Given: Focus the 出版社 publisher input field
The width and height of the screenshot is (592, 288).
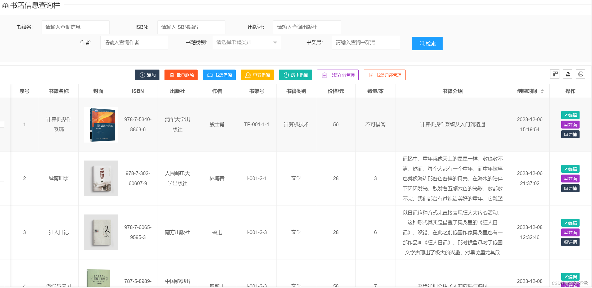Looking at the screenshot, I should [307, 27].
